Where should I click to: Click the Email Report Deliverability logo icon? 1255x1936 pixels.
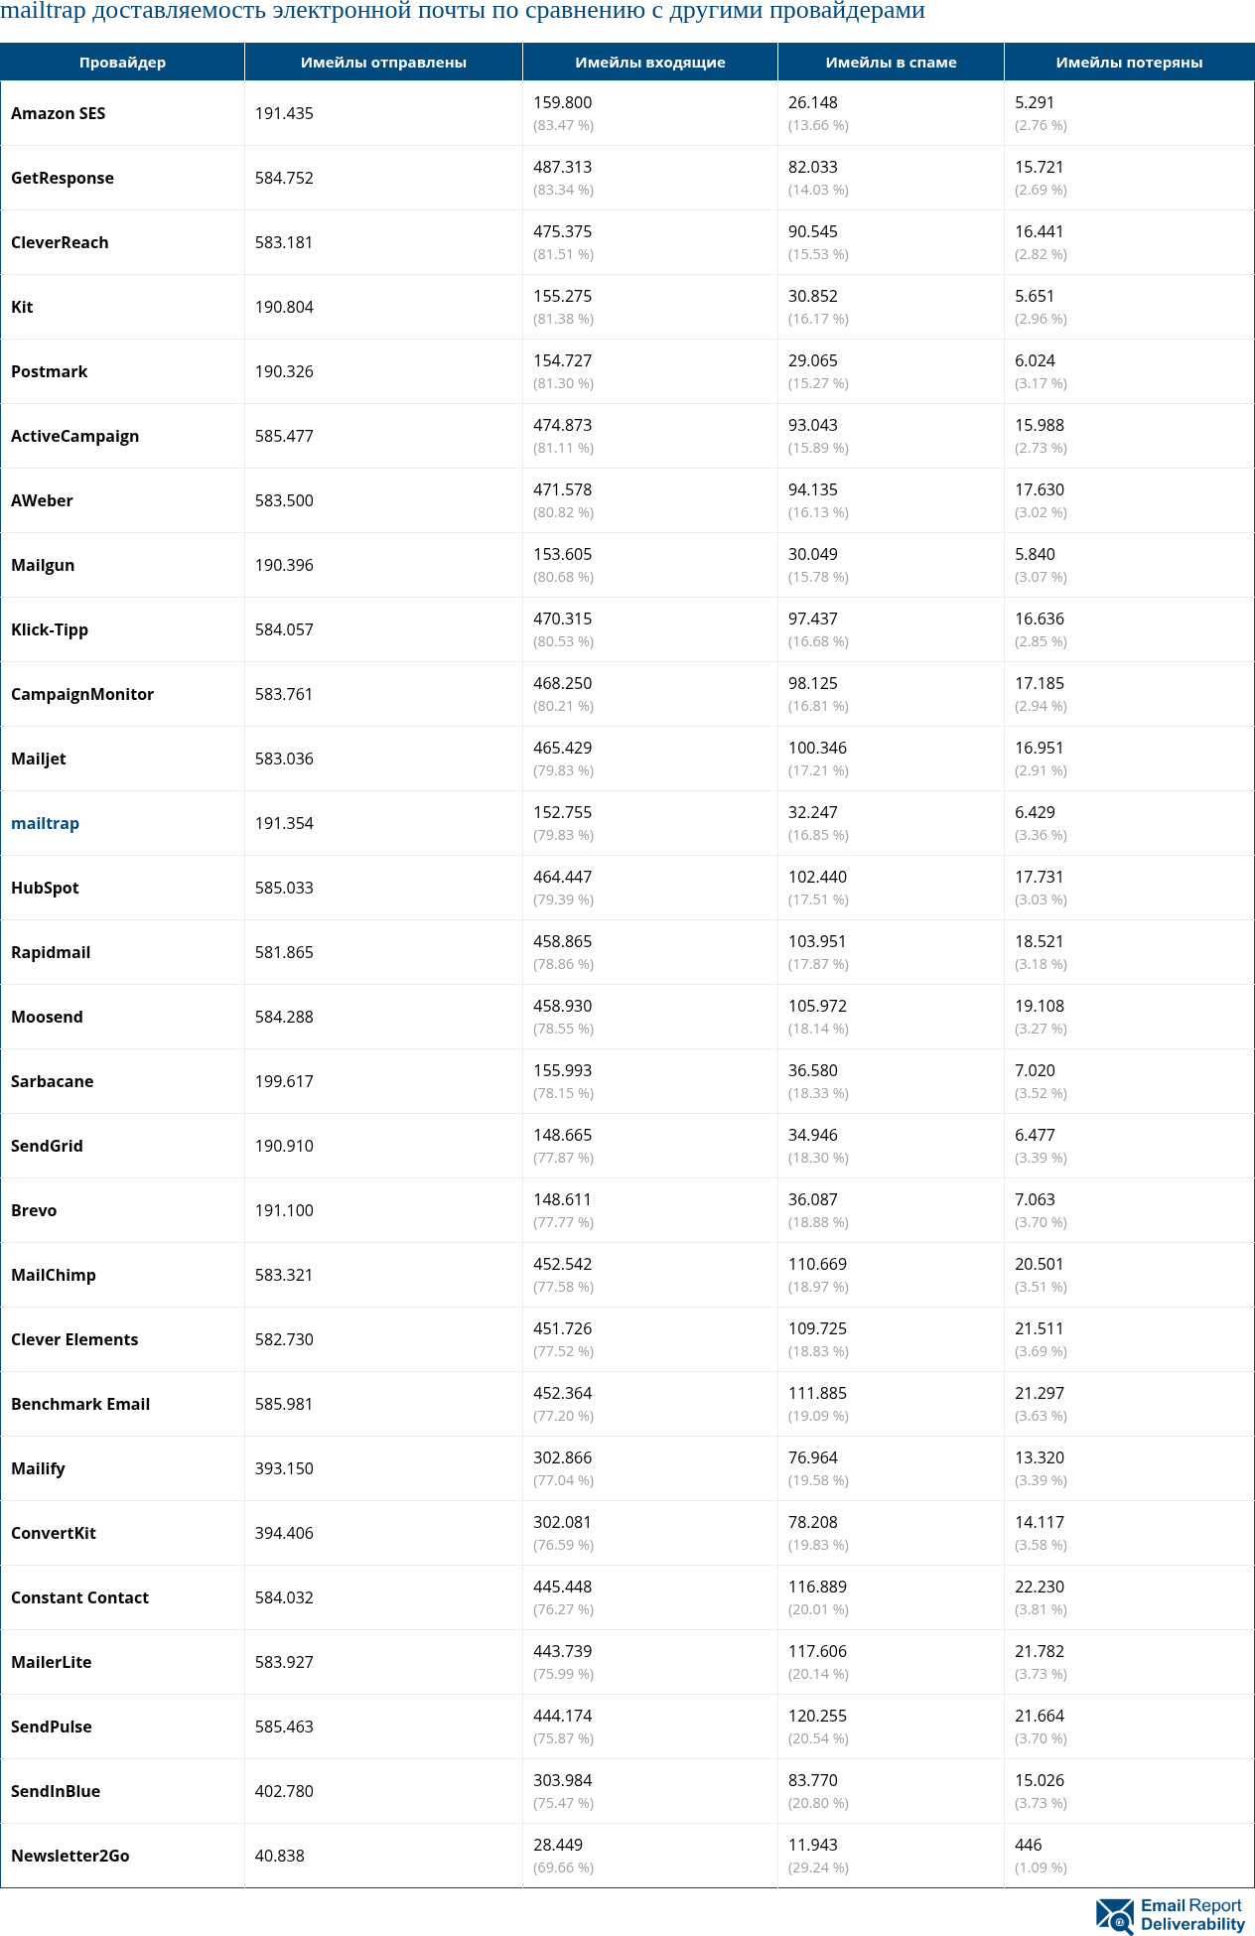(1114, 1915)
